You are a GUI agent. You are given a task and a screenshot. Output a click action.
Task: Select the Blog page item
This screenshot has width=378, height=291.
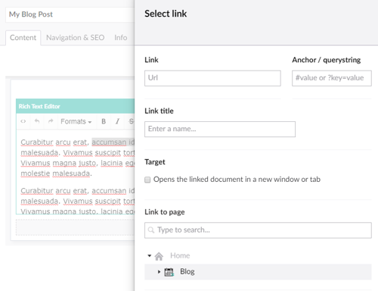coord(258,272)
